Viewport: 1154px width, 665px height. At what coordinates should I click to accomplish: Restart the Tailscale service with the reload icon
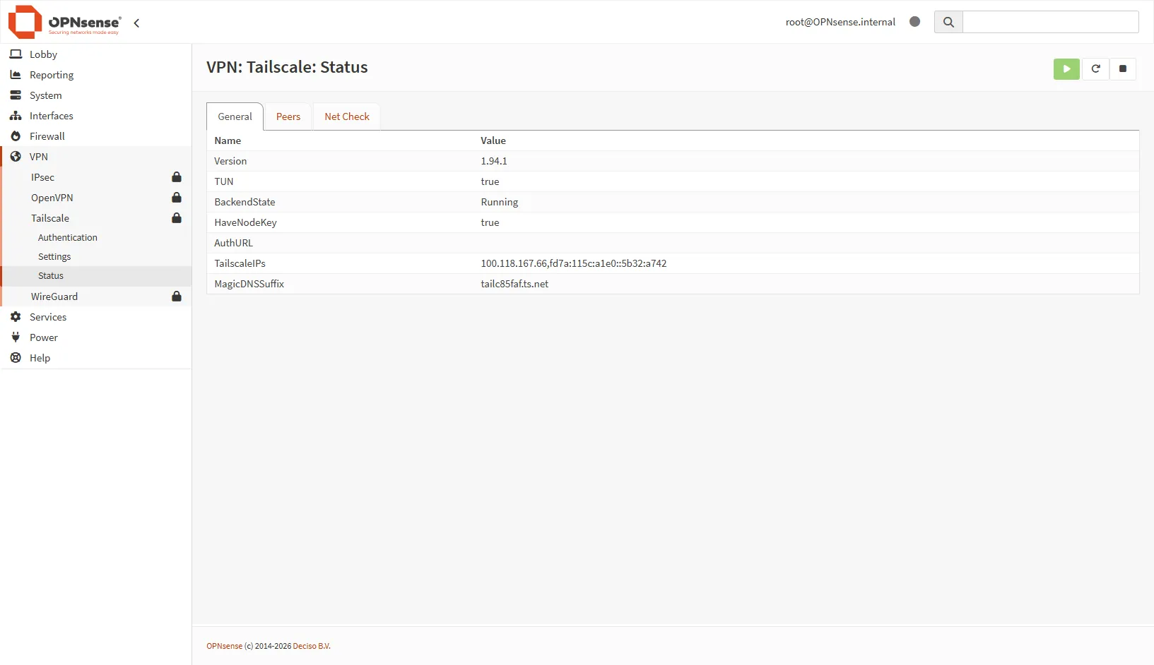[x=1095, y=69]
